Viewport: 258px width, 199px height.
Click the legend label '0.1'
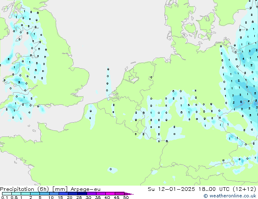5,197
